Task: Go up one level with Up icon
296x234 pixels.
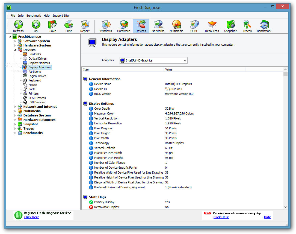Action: (36, 26)
